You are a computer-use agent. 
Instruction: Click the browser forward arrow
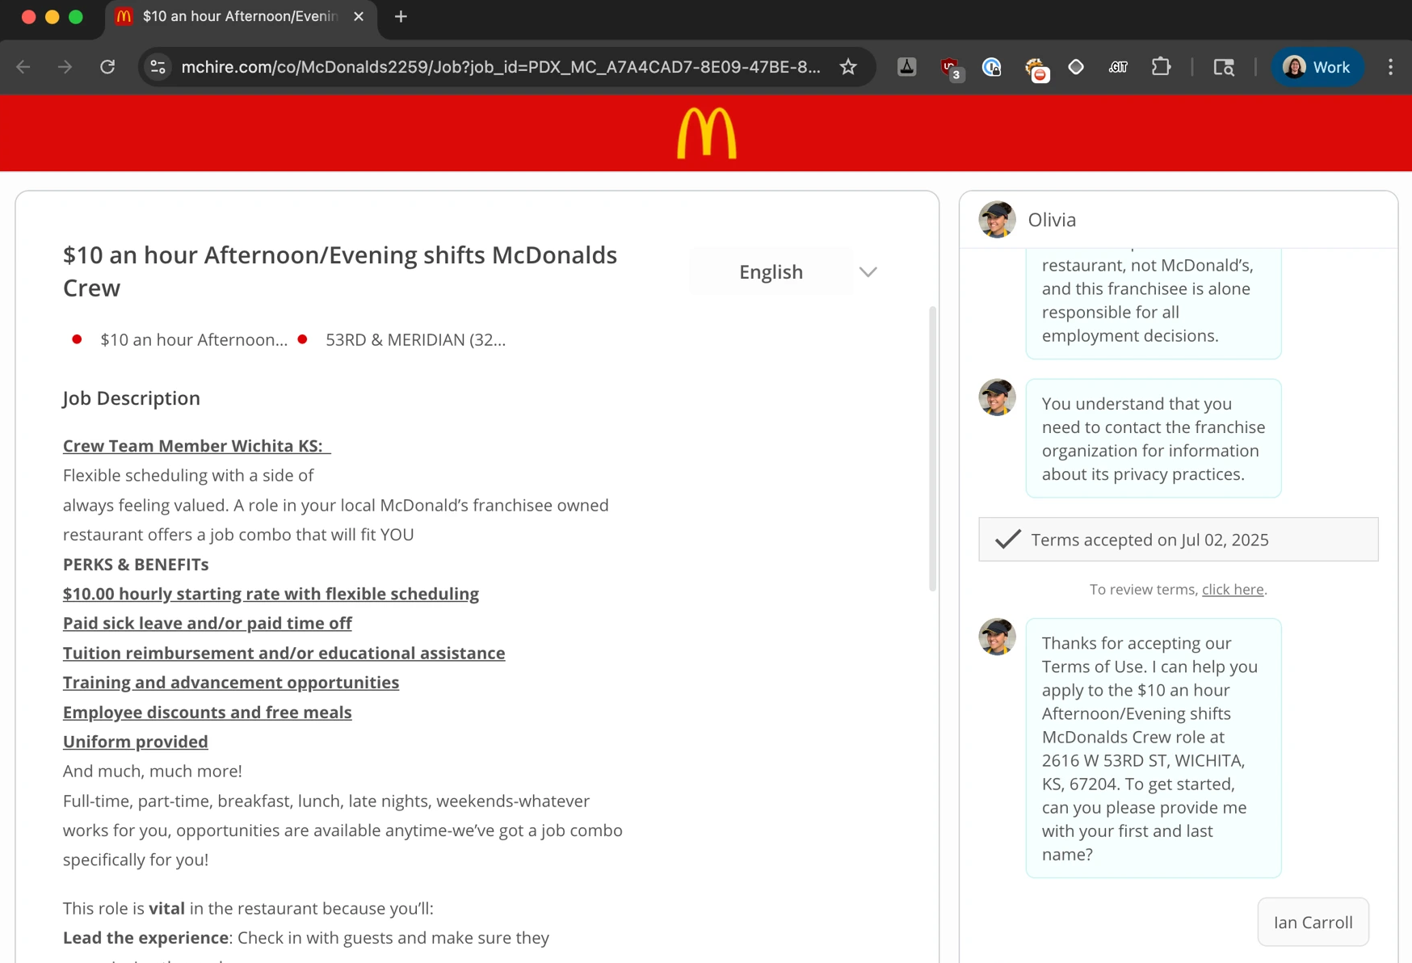[x=65, y=67]
